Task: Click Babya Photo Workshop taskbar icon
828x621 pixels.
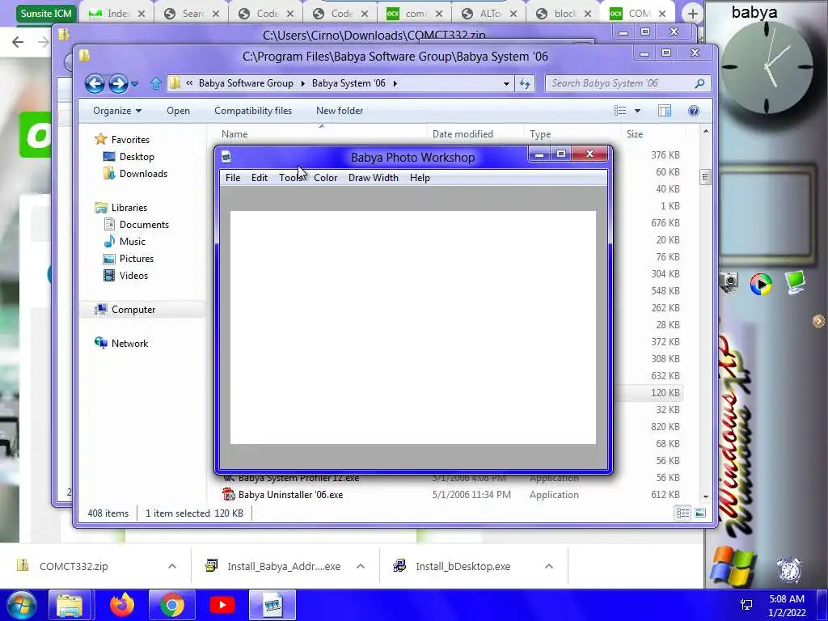Action: point(272,605)
